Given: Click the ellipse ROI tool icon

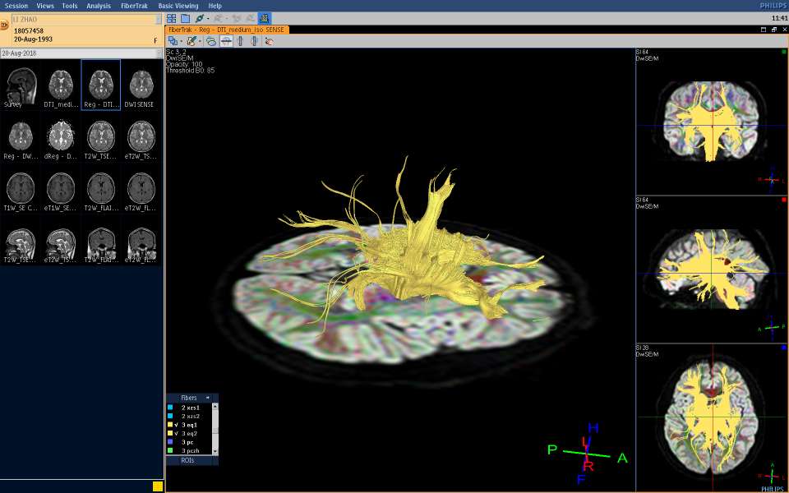Looking at the screenshot, I should click(211, 41).
